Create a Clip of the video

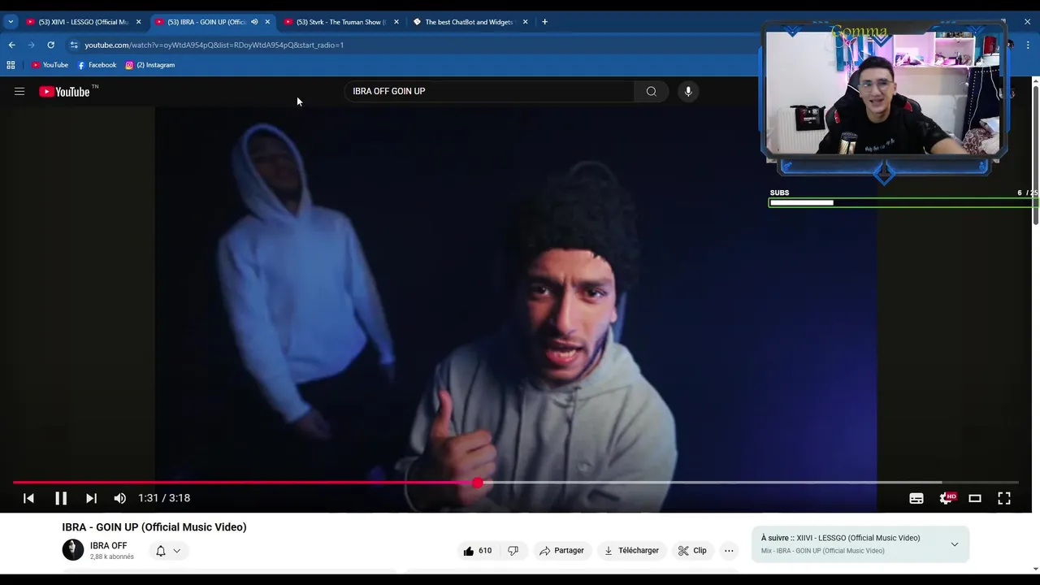(x=692, y=551)
